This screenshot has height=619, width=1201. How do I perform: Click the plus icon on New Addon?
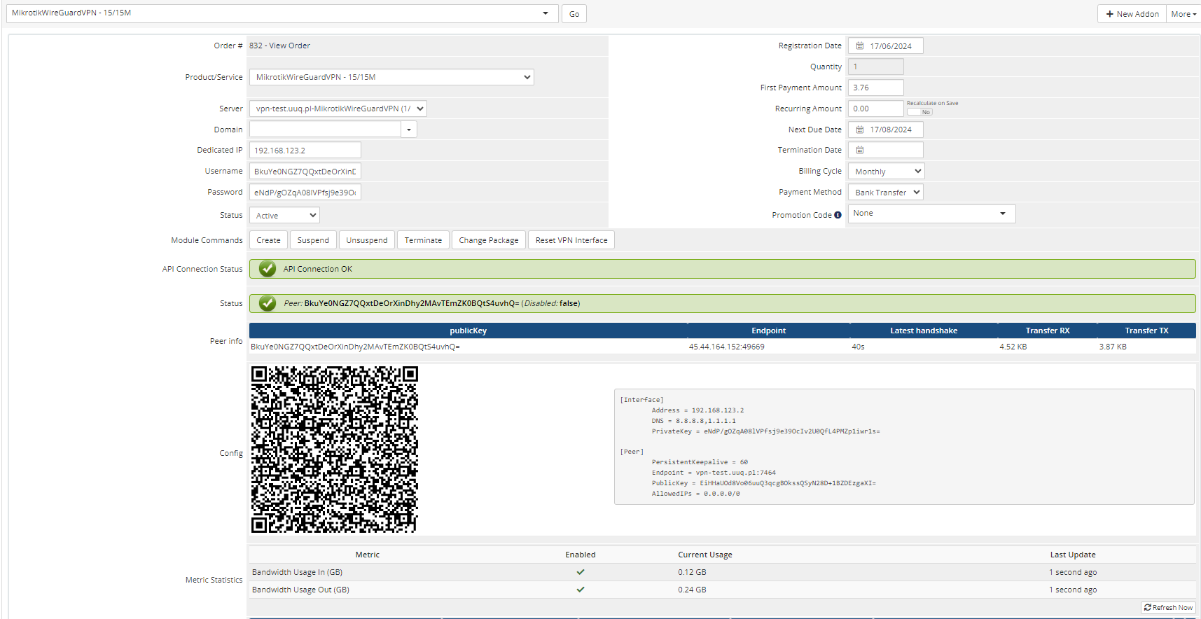click(x=1109, y=14)
